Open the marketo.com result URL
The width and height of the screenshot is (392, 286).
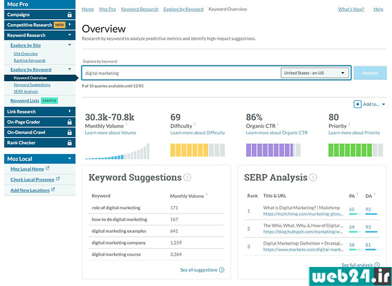point(304,249)
